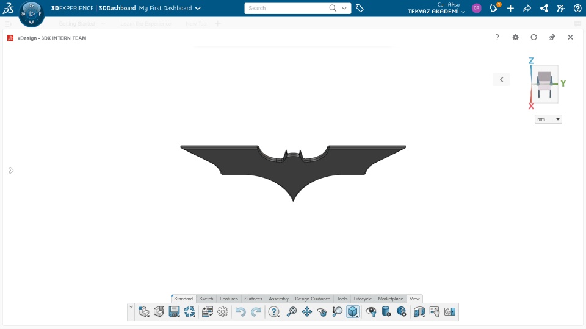Screen dimensions: 586x329
Task: Click the xDesign - 3DX INTERN TEAM title
Action: tap(51, 38)
